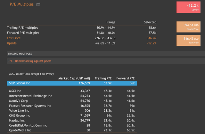
Task: Click the Moody's Corp peer name
Action: pos(18,101)
